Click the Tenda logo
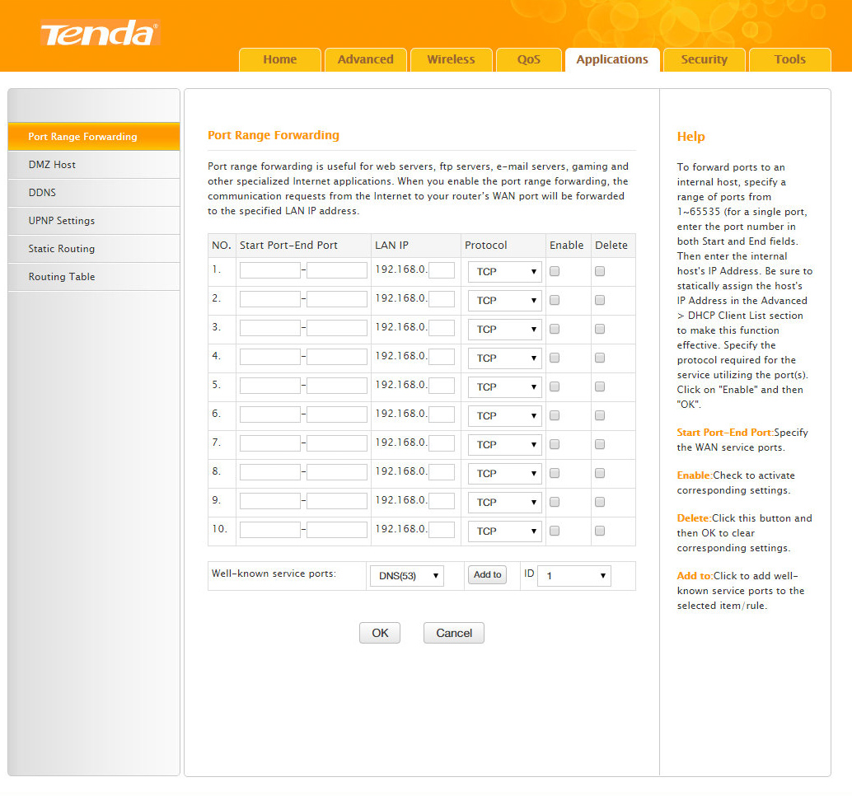Screen dimensions: 852x796 point(100,33)
